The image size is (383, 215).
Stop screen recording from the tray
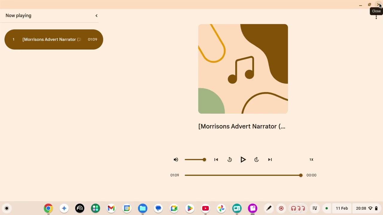(x=281, y=208)
